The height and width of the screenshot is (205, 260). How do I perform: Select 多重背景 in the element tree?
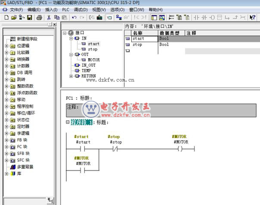click(25, 167)
